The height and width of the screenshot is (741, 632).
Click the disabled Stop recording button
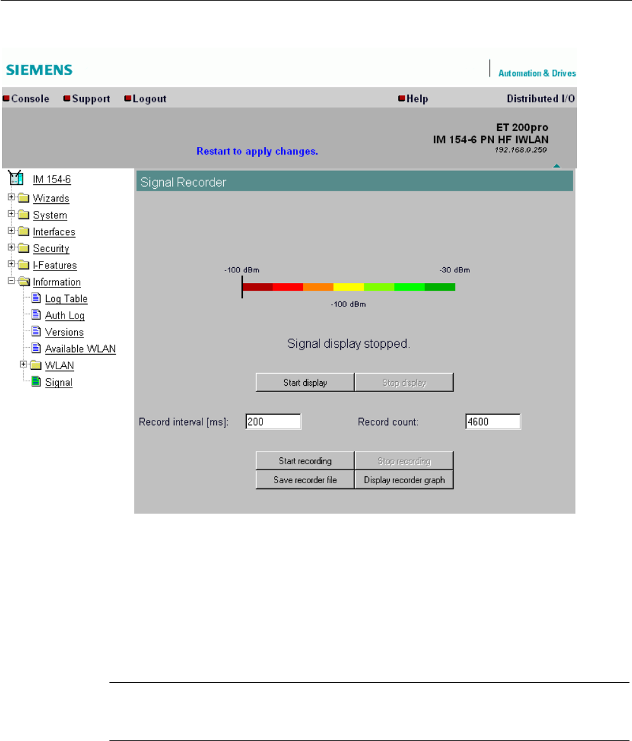pos(404,461)
